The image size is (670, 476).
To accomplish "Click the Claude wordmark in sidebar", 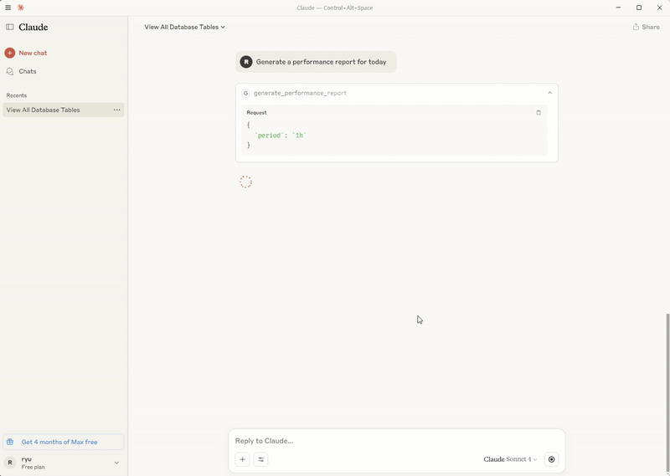I will [33, 27].
